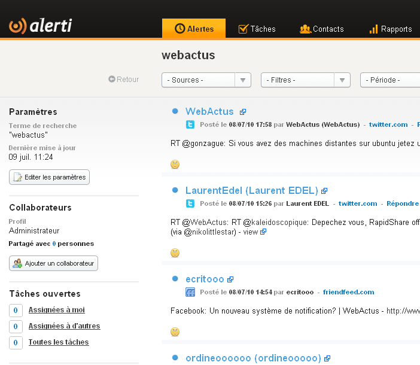The width and height of the screenshot is (420, 365).
Task: Click count box beside Toutes les tâches
Action: click(16, 342)
